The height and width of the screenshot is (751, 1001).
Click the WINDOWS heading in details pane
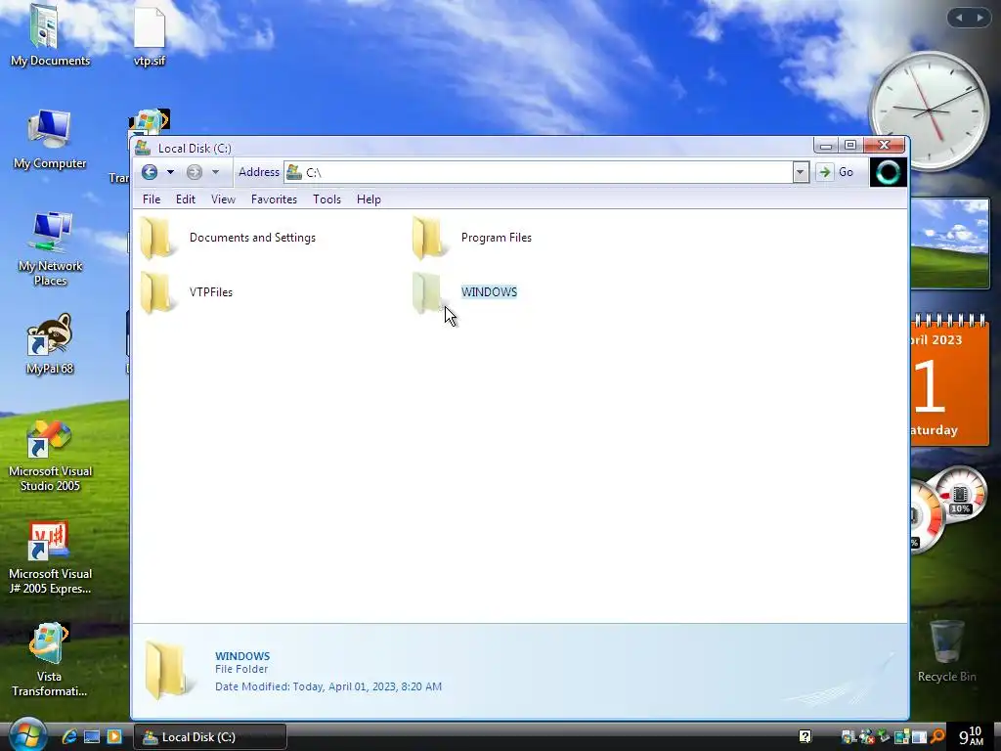pyautogui.click(x=242, y=656)
